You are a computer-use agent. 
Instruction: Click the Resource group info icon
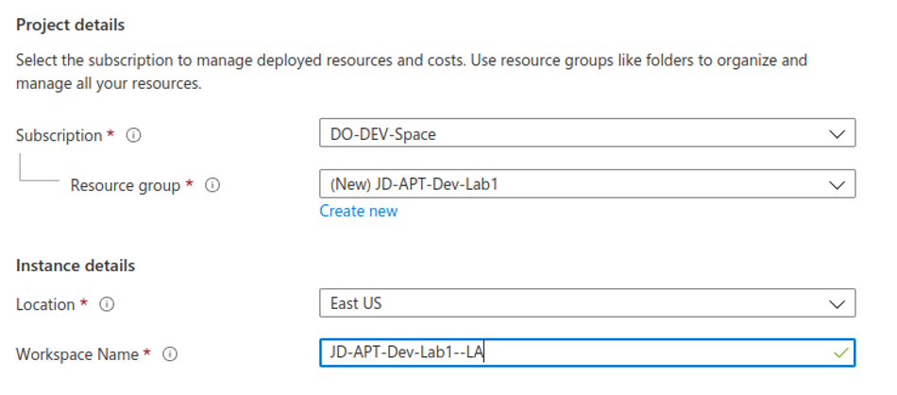tap(212, 185)
